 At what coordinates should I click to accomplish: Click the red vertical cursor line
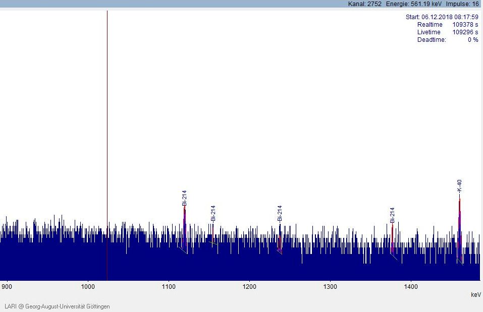107,126
